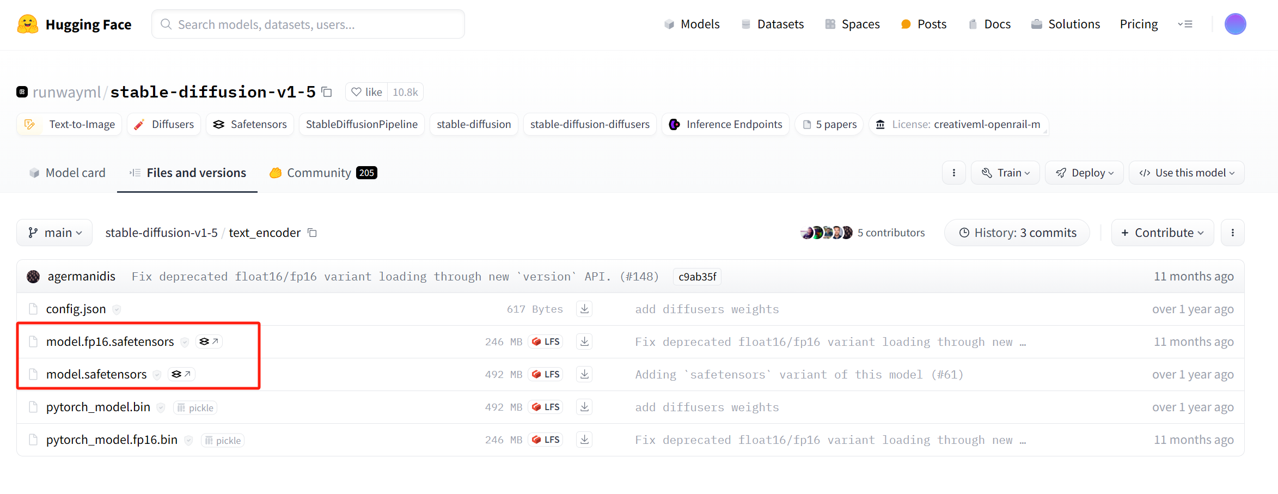
Task: Open safetensors viewer for model.safetensors
Action: click(181, 374)
